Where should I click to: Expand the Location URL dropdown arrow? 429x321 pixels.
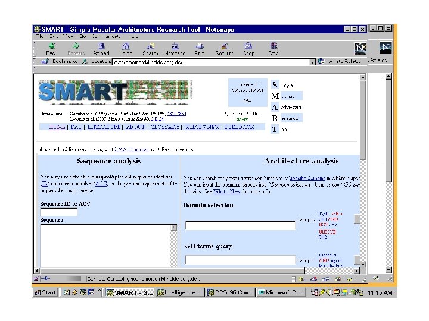tap(312, 62)
